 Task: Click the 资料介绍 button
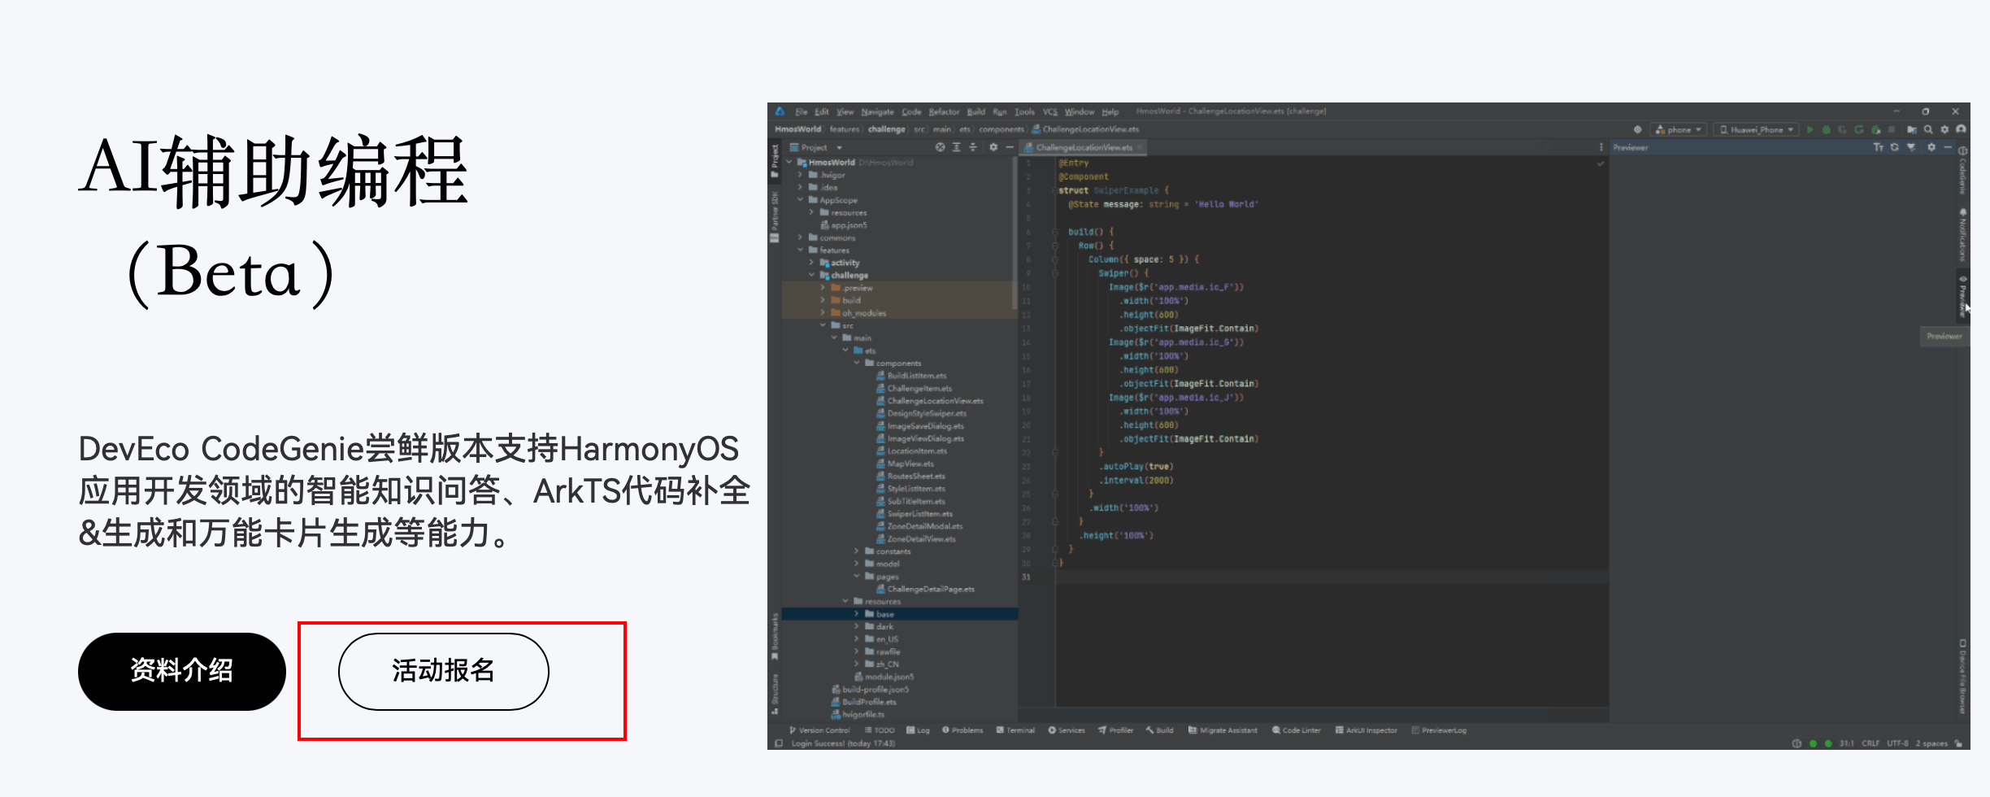(x=182, y=671)
